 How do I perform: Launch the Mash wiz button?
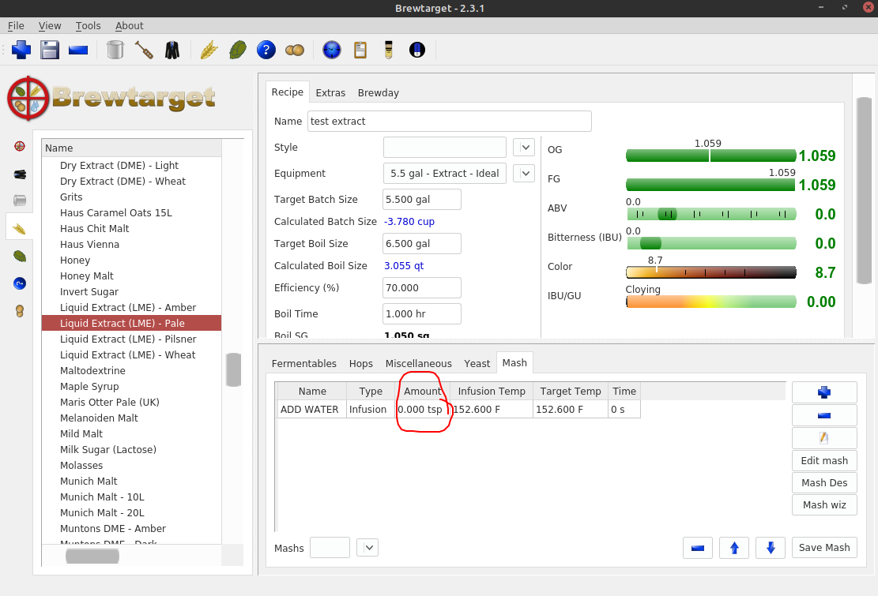[x=824, y=505]
